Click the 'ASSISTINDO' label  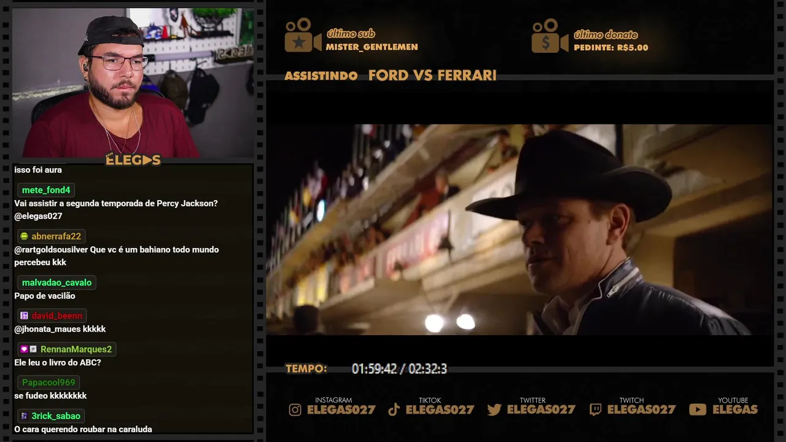pyautogui.click(x=321, y=76)
